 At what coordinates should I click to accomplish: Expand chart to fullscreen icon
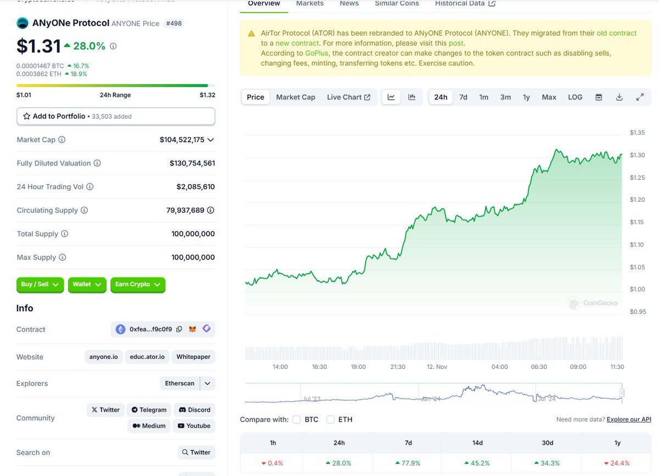tap(640, 97)
